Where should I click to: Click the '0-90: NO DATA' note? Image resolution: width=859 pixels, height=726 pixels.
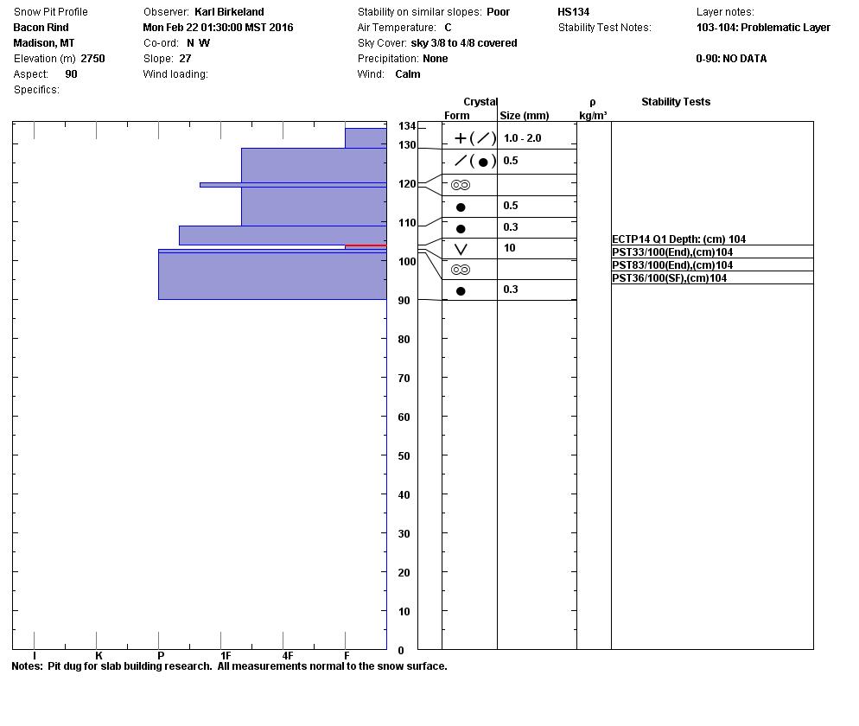[x=731, y=59]
